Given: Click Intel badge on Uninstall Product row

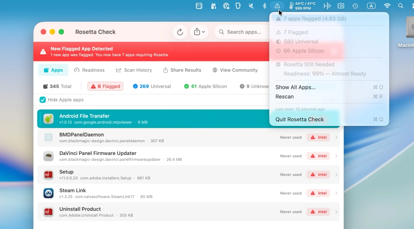Looking at the screenshot, I should coord(319,212).
